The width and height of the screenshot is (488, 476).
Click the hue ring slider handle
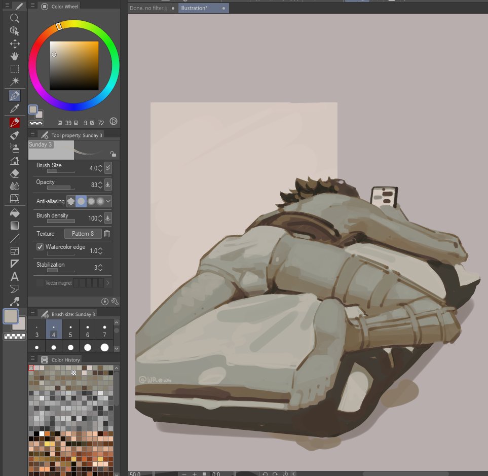coord(59,27)
